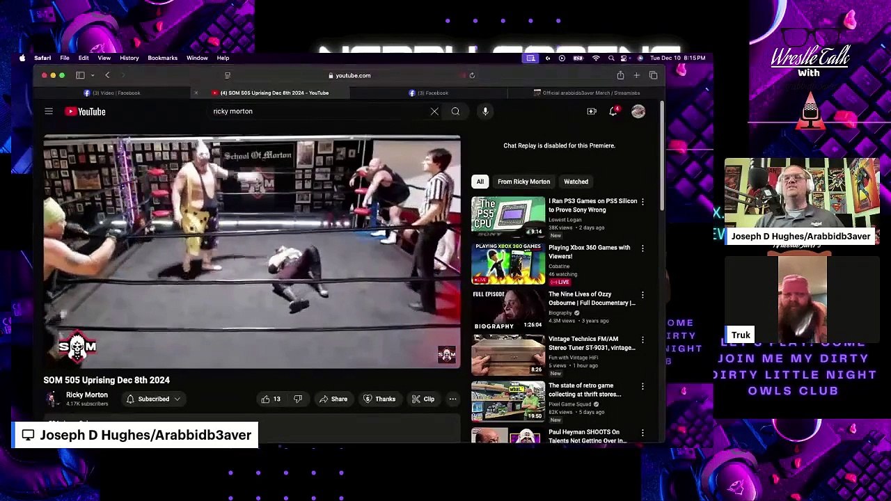The width and height of the screenshot is (891, 501).
Task: Open the View menu
Action: click(104, 58)
